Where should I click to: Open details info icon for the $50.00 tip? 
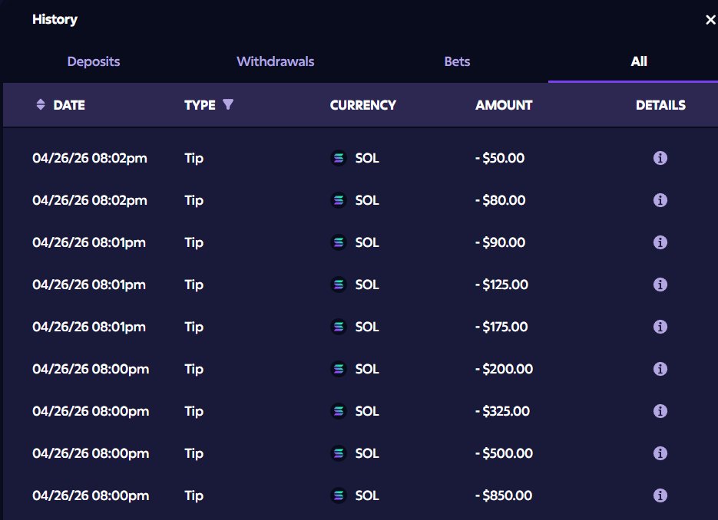pos(660,158)
